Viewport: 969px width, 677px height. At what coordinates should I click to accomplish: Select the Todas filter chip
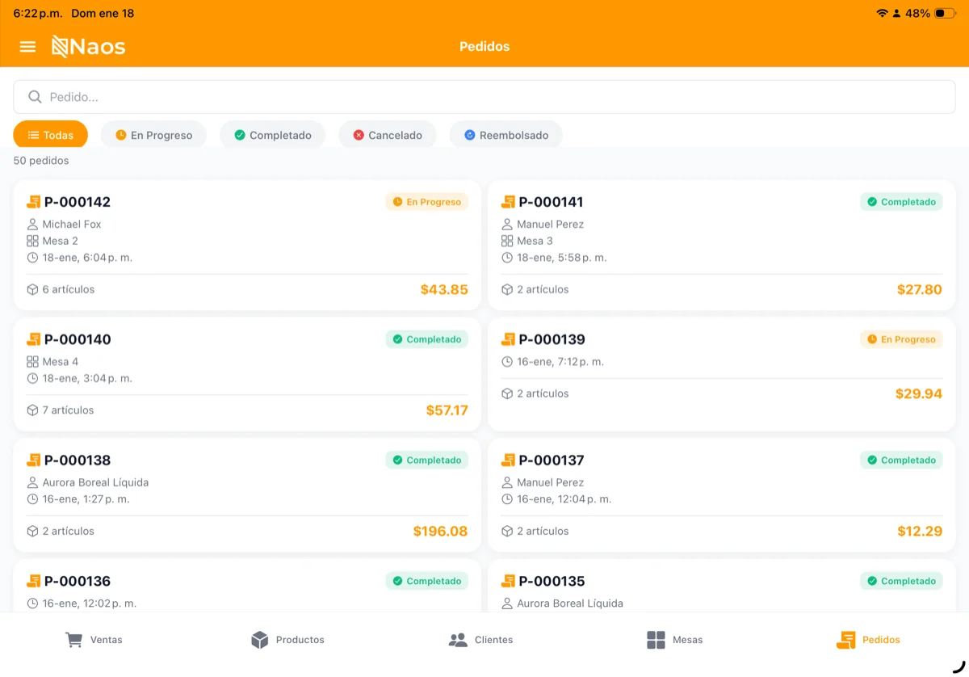[x=50, y=135]
